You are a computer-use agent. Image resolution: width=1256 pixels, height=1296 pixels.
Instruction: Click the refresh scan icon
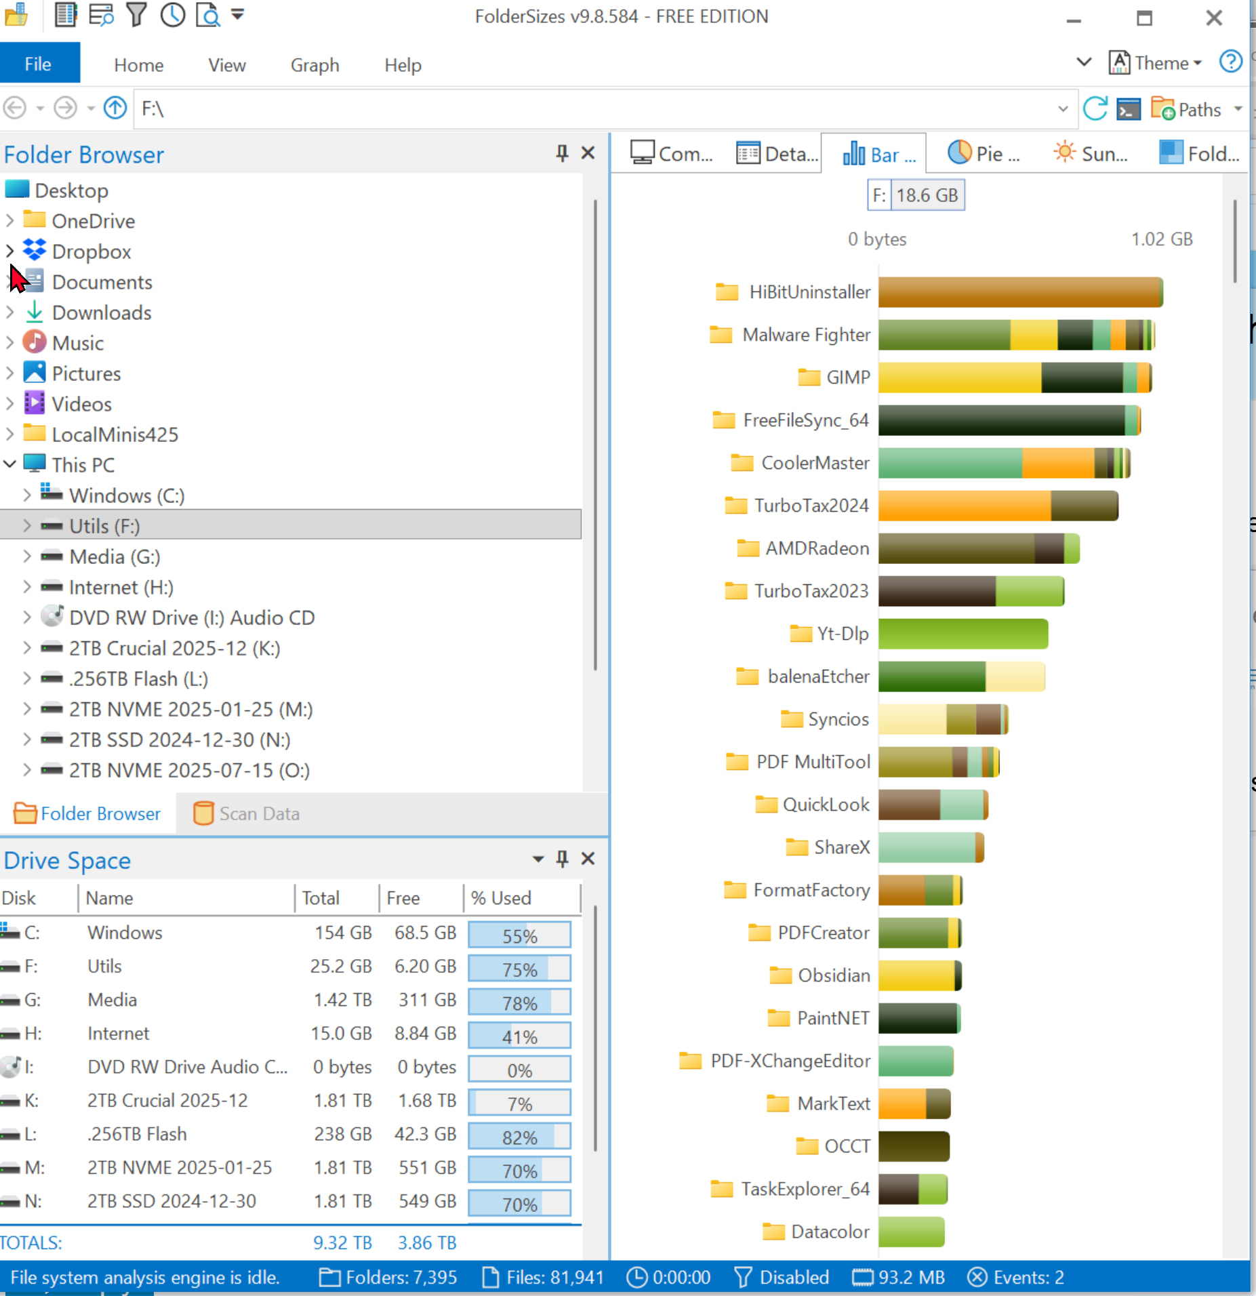coord(1095,108)
